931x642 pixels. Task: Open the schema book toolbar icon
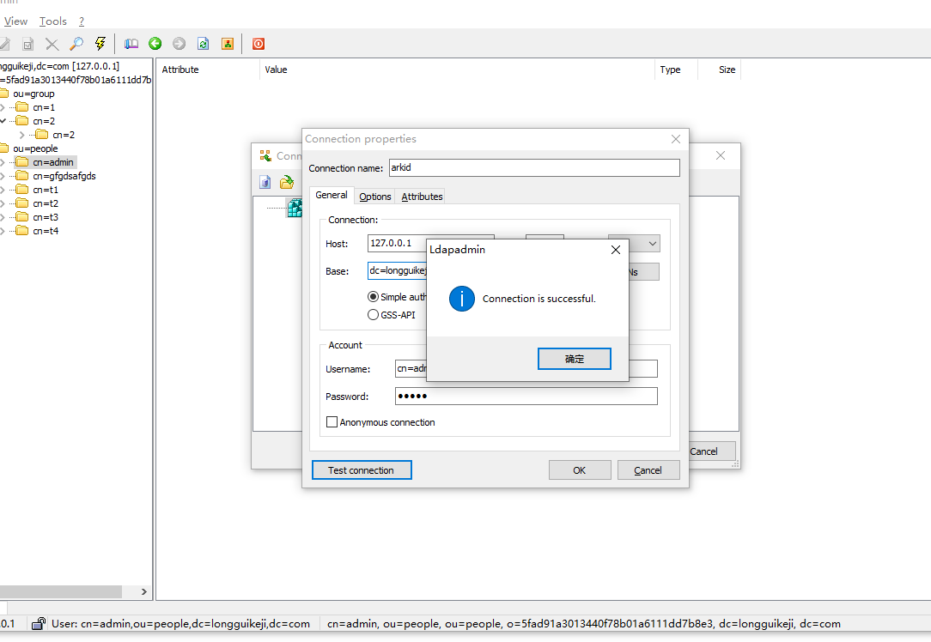tap(131, 44)
